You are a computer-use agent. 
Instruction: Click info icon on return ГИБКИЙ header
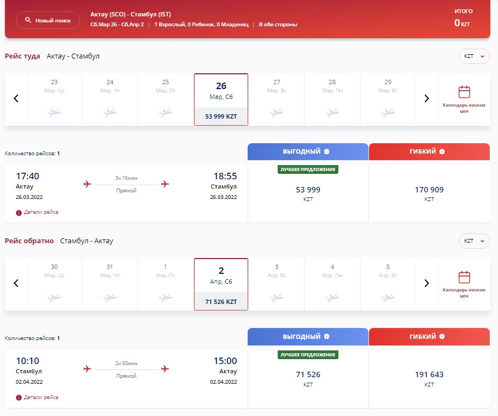click(442, 337)
